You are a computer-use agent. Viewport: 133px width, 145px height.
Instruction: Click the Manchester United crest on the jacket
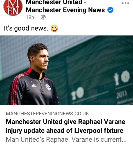48,87
